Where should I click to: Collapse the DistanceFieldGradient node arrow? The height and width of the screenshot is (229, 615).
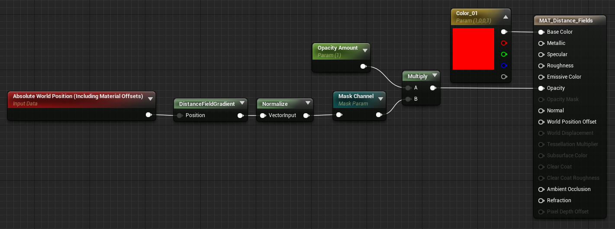click(242, 103)
